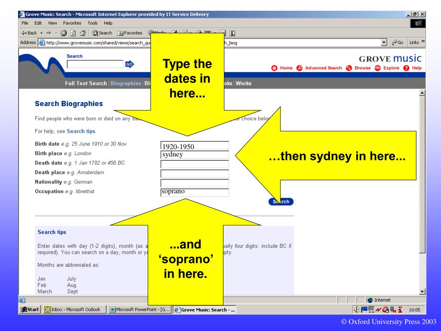Click the blue GO arrow icon
The width and height of the screenshot is (441, 331).
pos(129,64)
